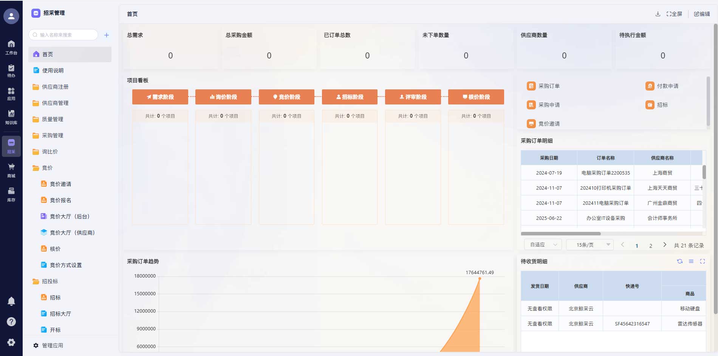Open the 待办 tasks icon

pyautogui.click(x=11, y=71)
